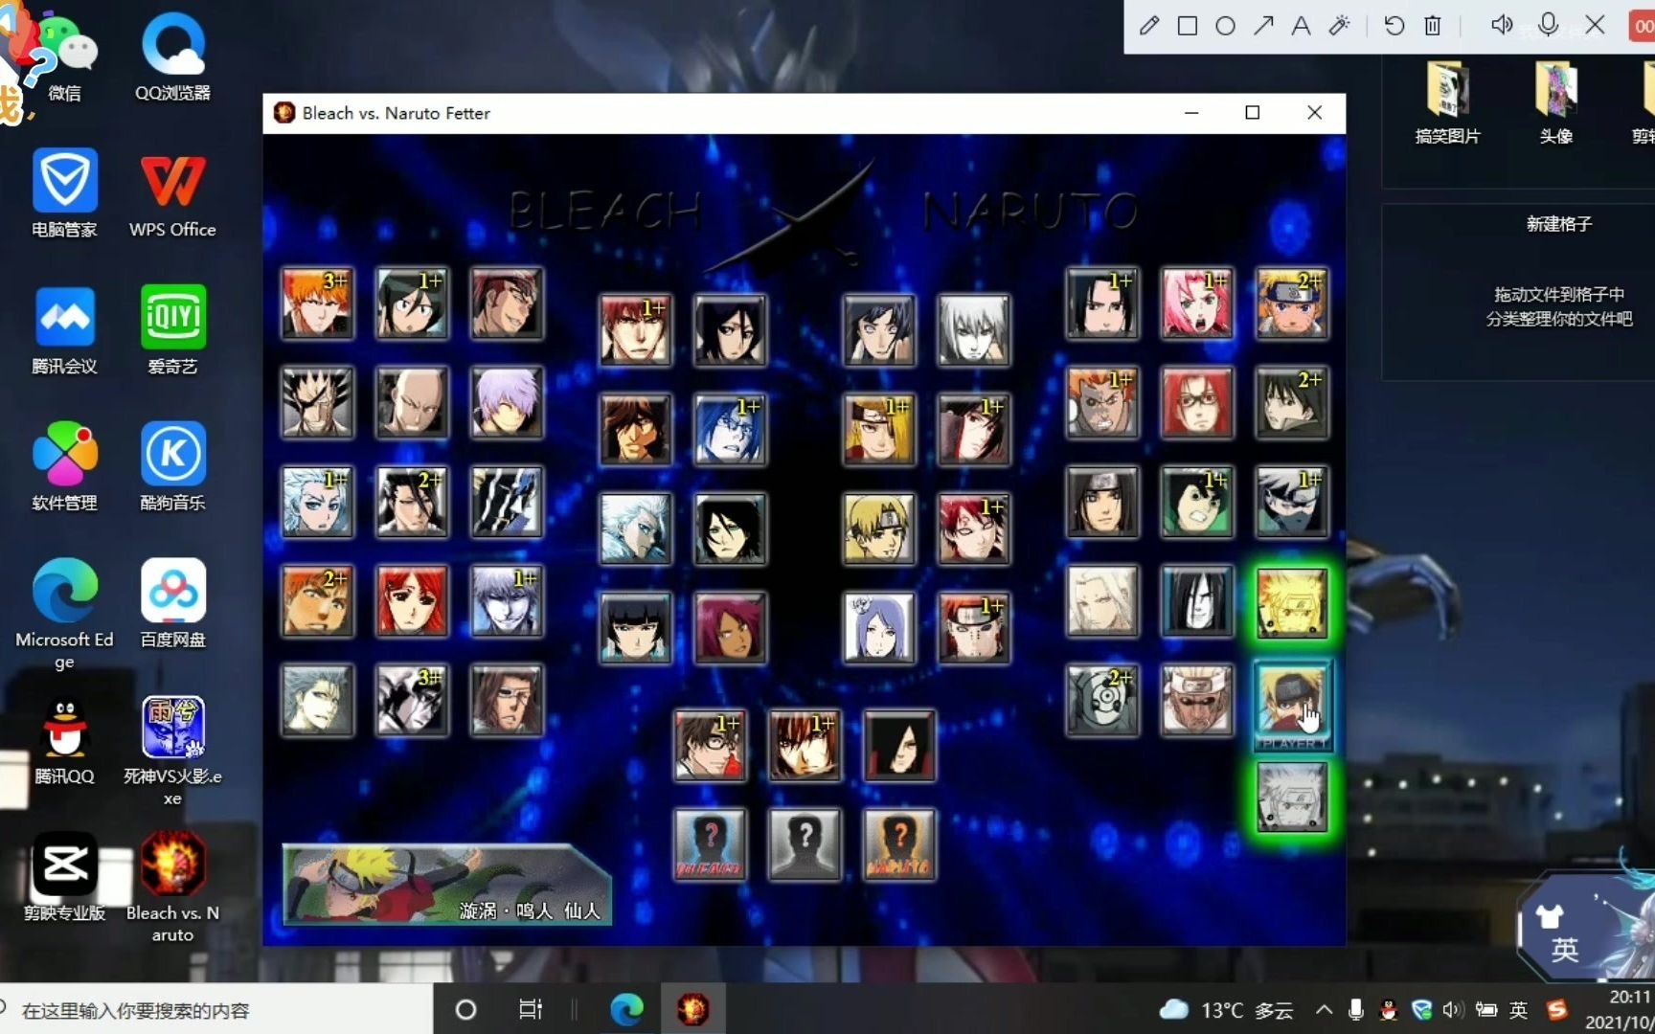Image resolution: width=1655 pixels, height=1034 pixels.
Task: Select the circle tool in recorder toolbar
Action: click(x=1225, y=26)
